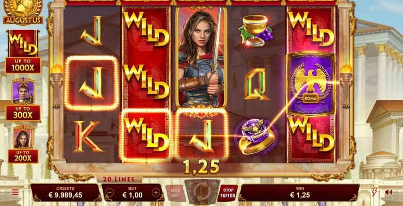The image size is (403, 206).
Task: Click the golden chalice with grapes symbol
Action: point(256,31)
